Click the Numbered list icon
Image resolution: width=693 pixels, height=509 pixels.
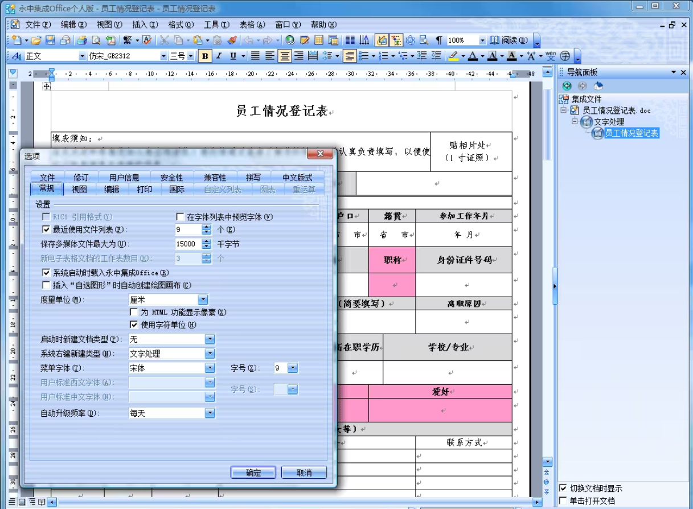384,56
